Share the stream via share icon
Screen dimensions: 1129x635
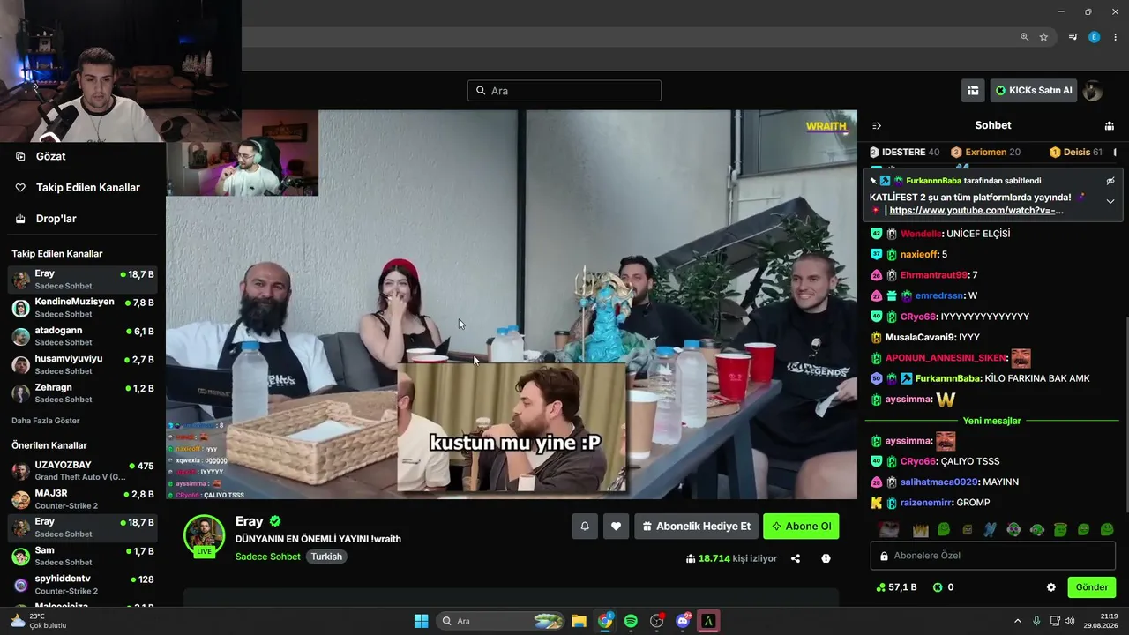tap(796, 558)
